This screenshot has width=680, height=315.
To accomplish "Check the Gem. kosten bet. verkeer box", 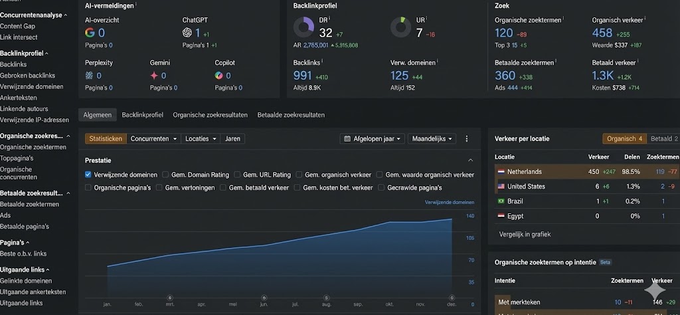I will [297, 187].
